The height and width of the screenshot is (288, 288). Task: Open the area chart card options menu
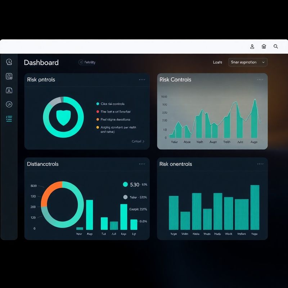[260, 80]
